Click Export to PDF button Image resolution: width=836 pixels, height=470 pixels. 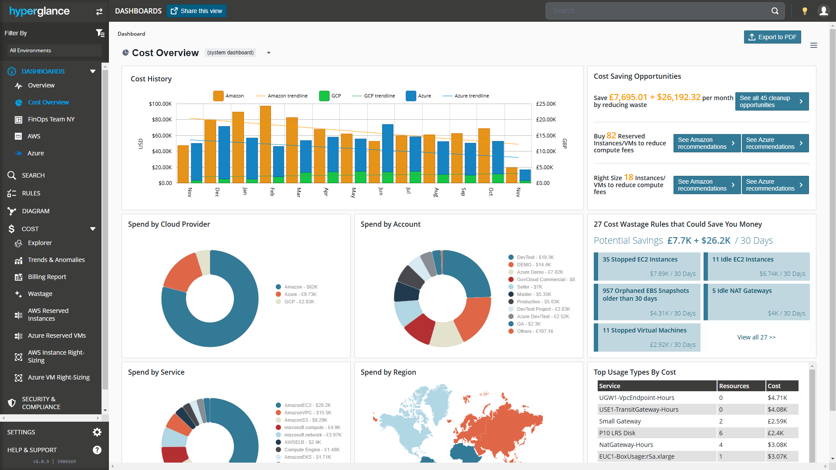point(772,37)
